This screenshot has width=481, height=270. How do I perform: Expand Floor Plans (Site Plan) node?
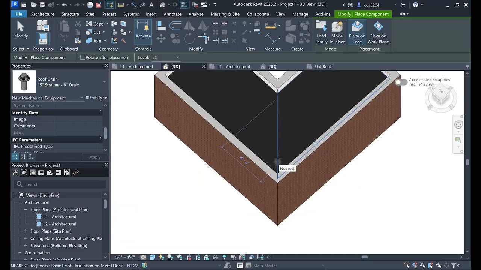[x=26, y=231]
